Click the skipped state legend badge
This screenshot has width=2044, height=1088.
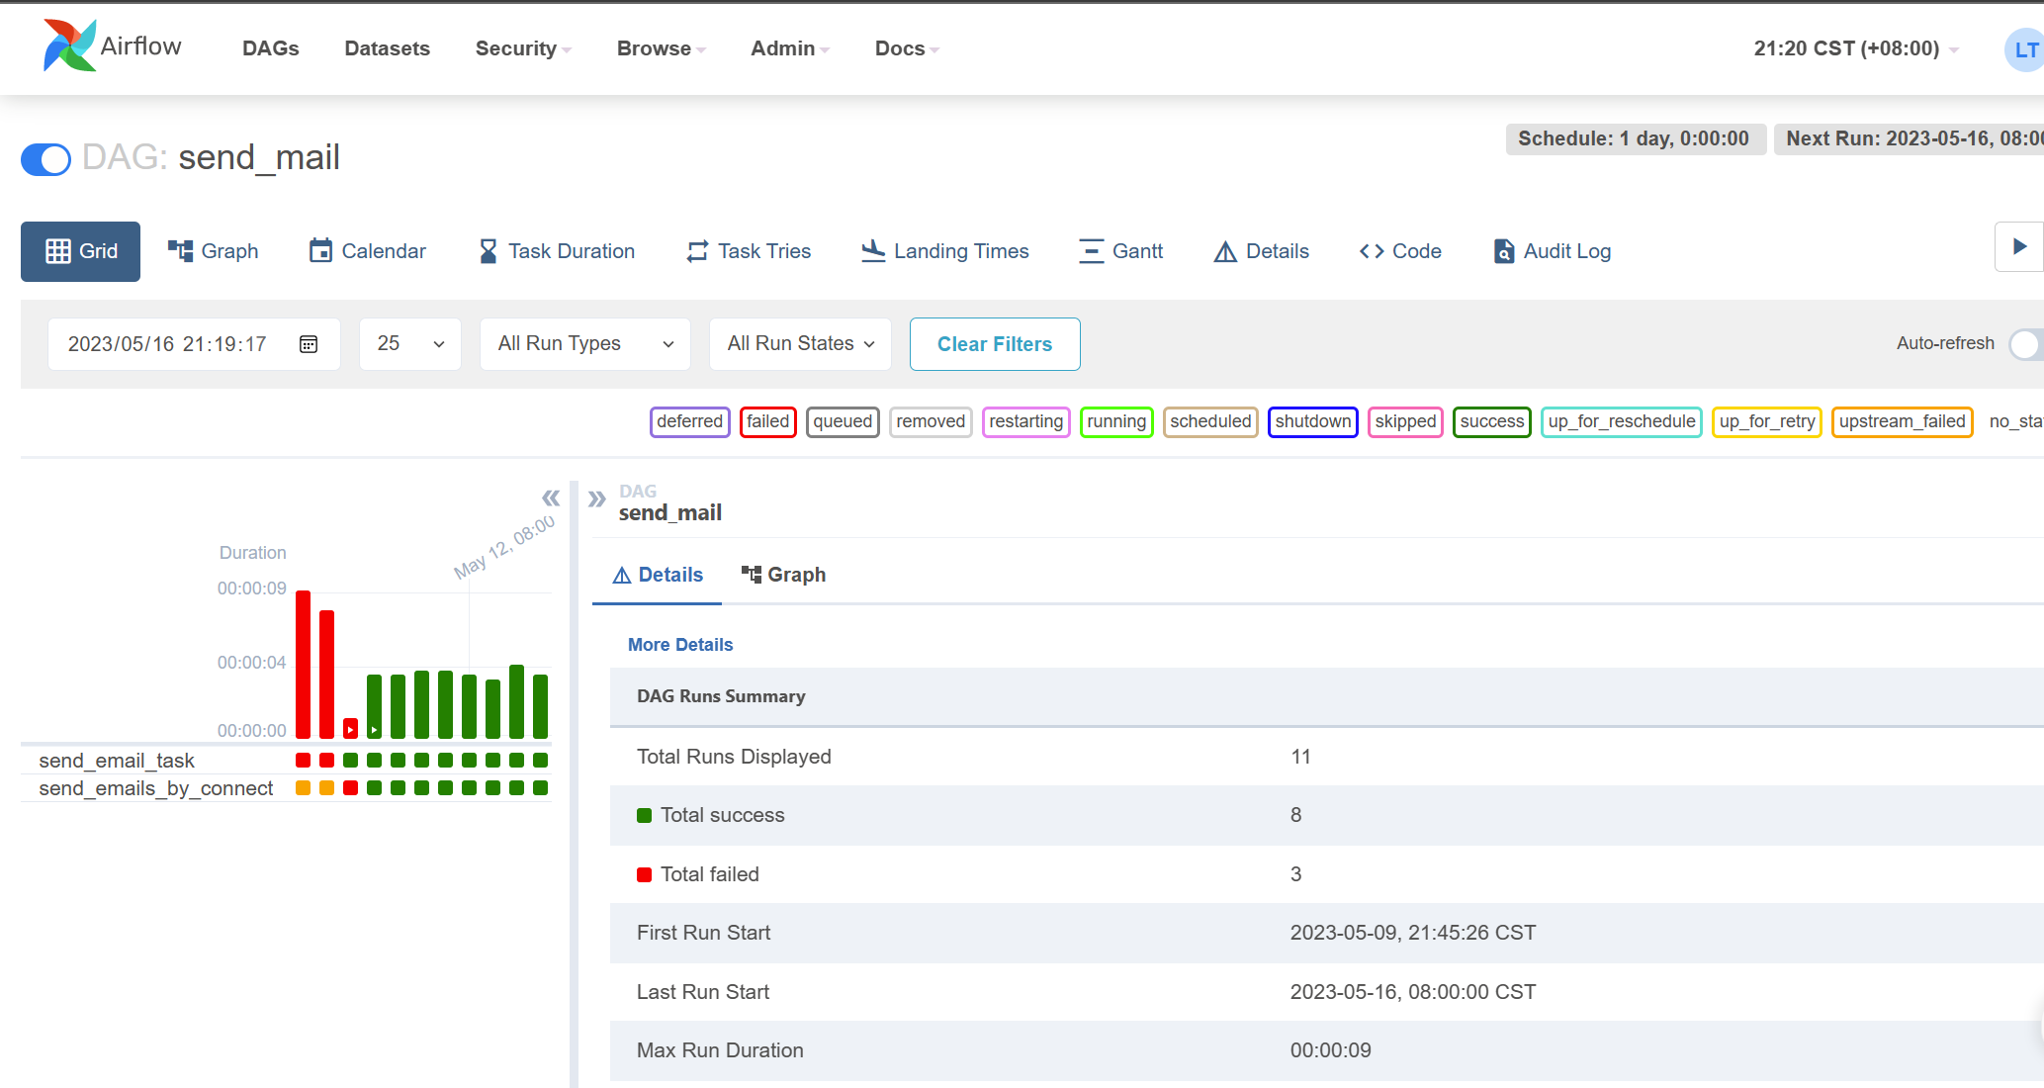(1405, 421)
